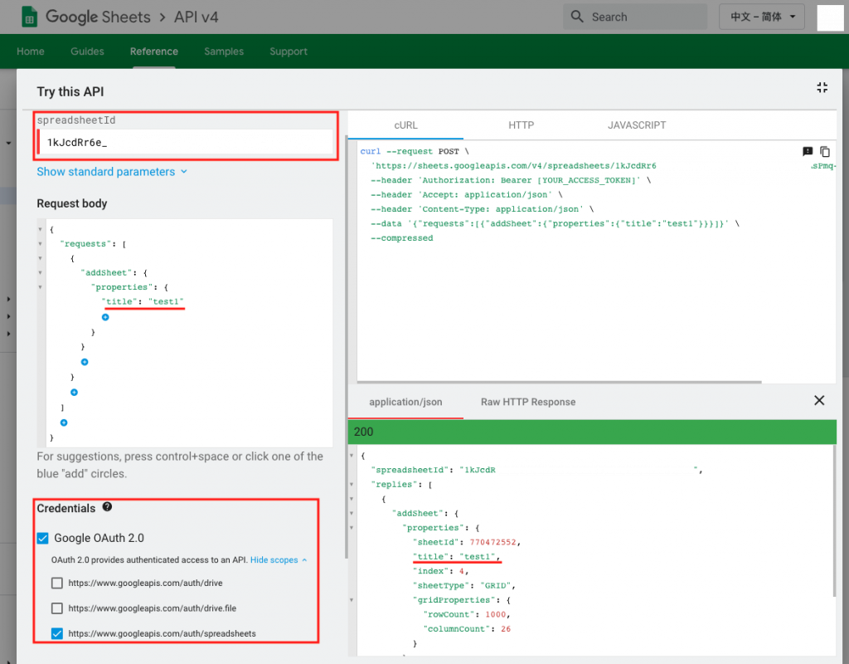849x664 pixels.
Task: Open the Guides nav item
Action: [87, 51]
